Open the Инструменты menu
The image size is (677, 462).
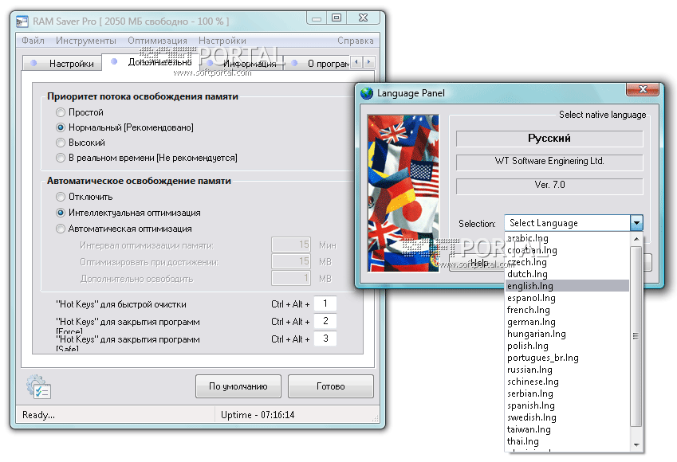point(86,41)
